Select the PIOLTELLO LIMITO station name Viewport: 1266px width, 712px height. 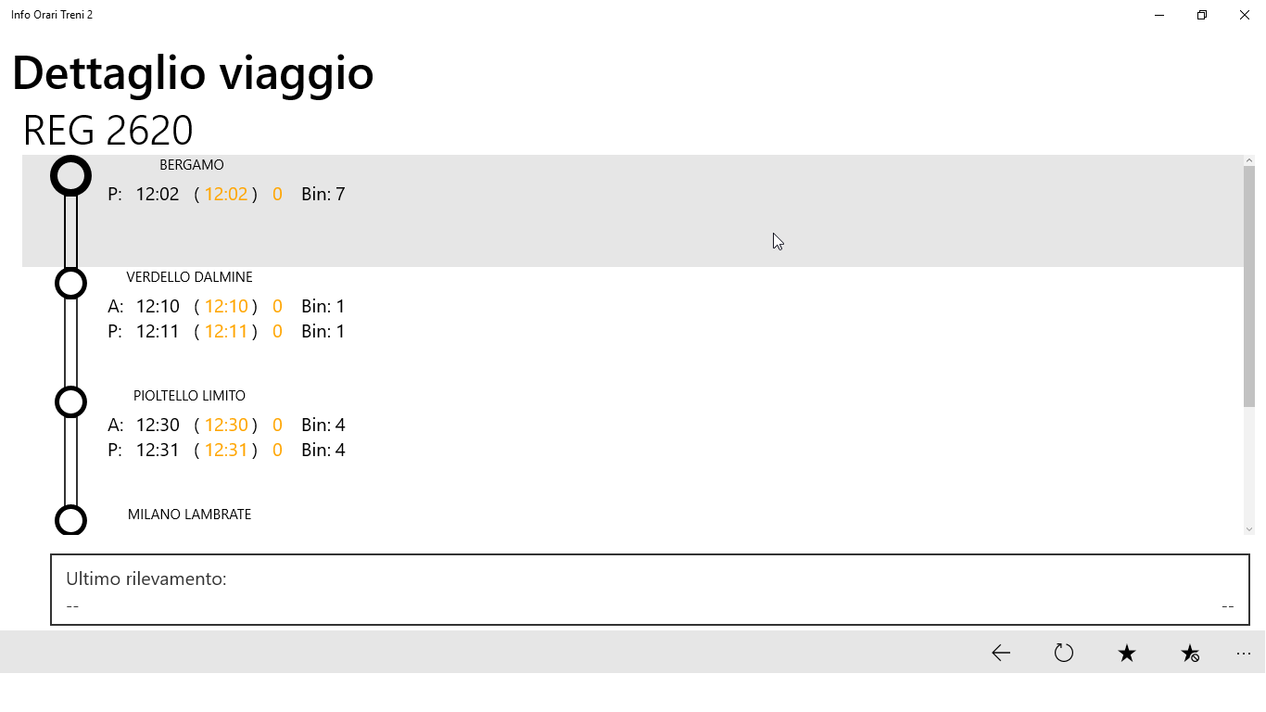pos(189,396)
